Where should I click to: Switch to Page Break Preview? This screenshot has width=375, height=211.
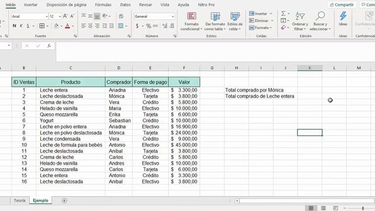pyautogui.click(x=336, y=208)
